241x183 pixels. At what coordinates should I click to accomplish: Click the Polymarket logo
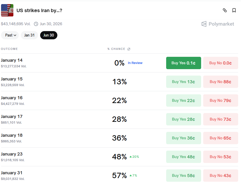click(218, 24)
